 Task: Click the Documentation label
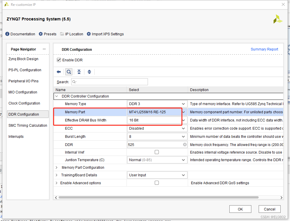(x=23, y=34)
